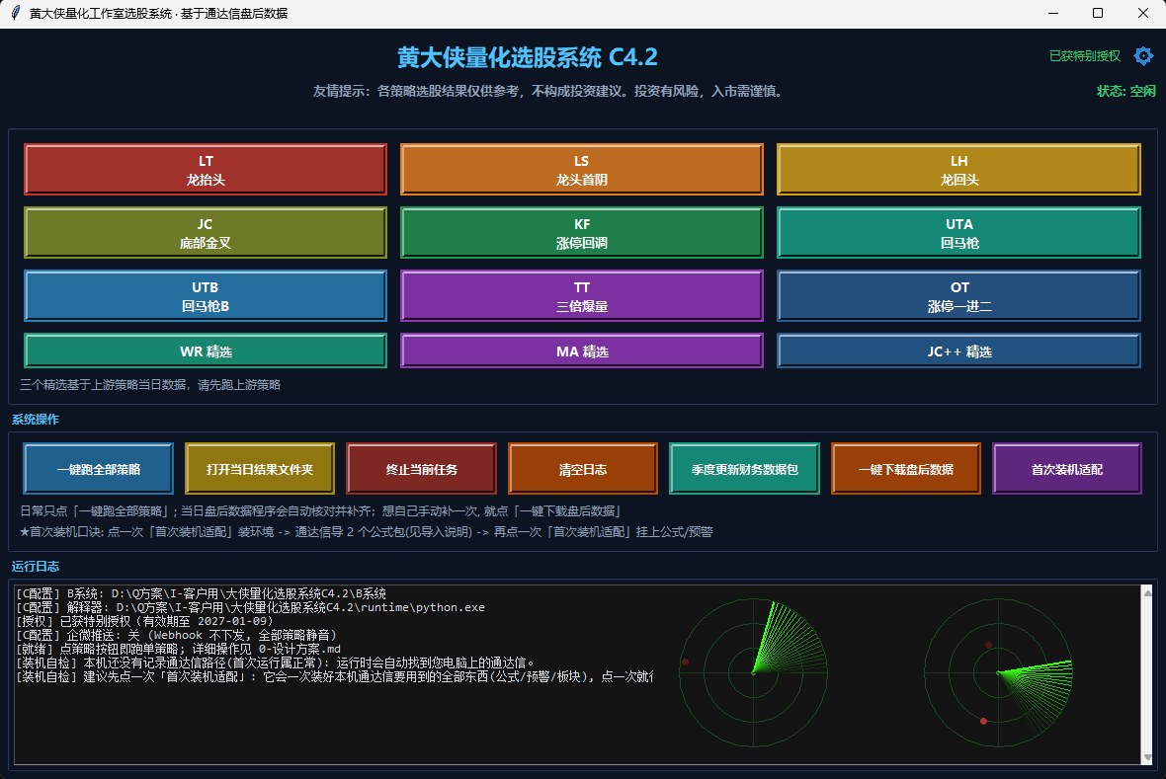
Task: Click log line [就绪] 点策略按钮即跑单策略
Action: pos(179,649)
